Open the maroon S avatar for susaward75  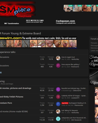point(58,97)
